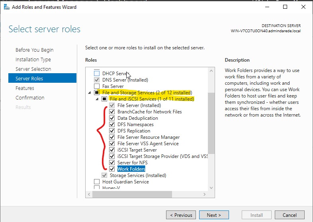The image size is (313, 222).
Task: Uncheck DFS Replication
Action: click(x=112, y=131)
